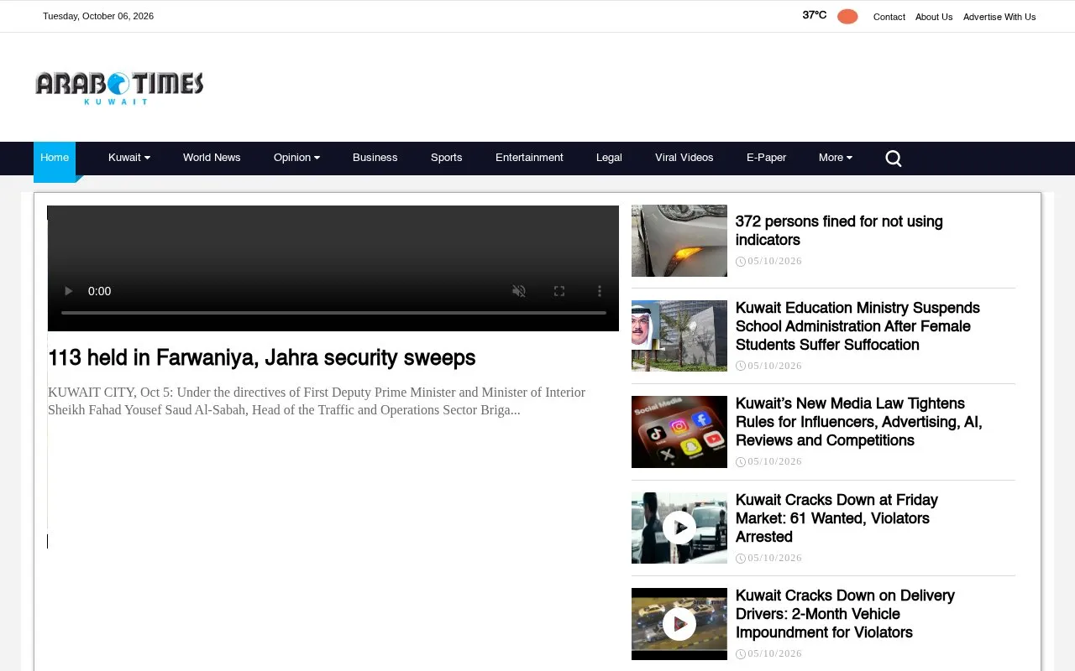This screenshot has height=671, width=1075.
Task: Click the car indicator light thumbnail
Action: (679, 241)
